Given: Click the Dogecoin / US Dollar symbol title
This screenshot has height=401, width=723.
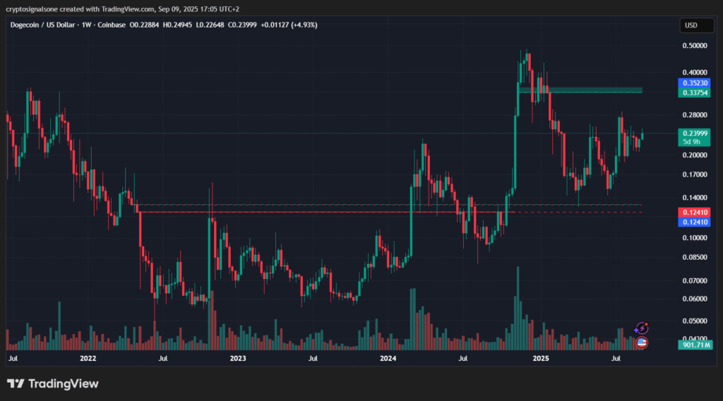Looking at the screenshot, I should point(42,25).
